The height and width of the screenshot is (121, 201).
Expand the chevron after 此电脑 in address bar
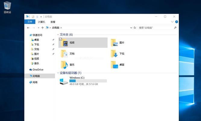[x=61, y=28]
